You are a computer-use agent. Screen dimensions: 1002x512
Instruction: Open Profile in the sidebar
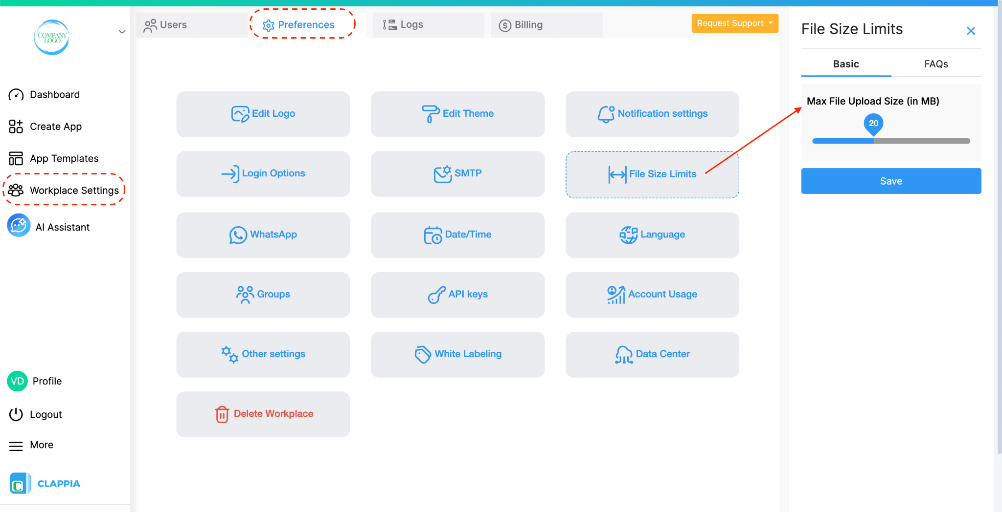[x=47, y=381]
